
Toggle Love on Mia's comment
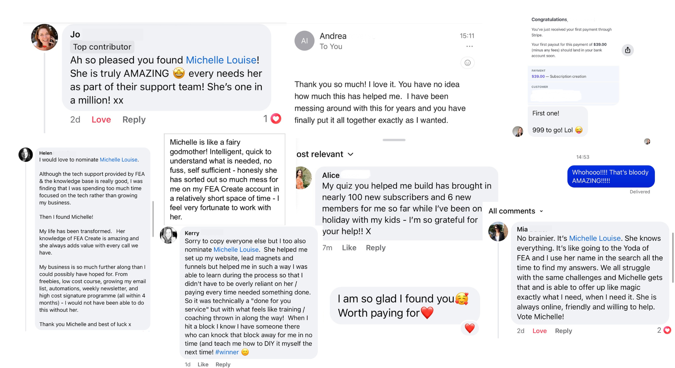click(539, 331)
